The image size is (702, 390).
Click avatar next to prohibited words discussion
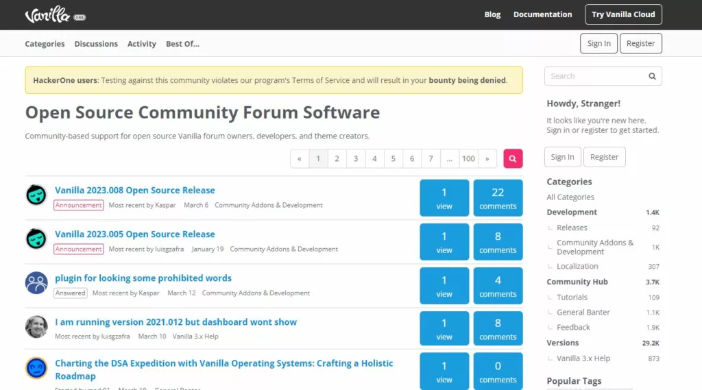36,282
